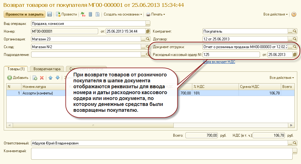301x164 pixels.
Task: Expand the top Все действия menu
Action: point(276,14)
